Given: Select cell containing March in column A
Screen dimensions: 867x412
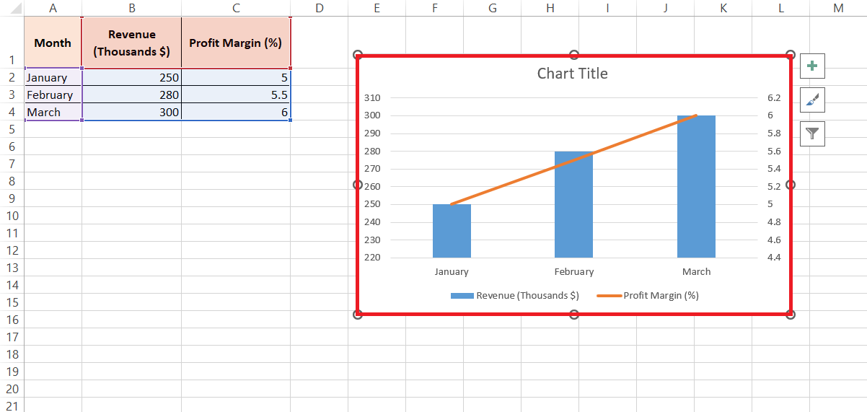Looking at the screenshot, I should pyautogui.click(x=53, y=112).
